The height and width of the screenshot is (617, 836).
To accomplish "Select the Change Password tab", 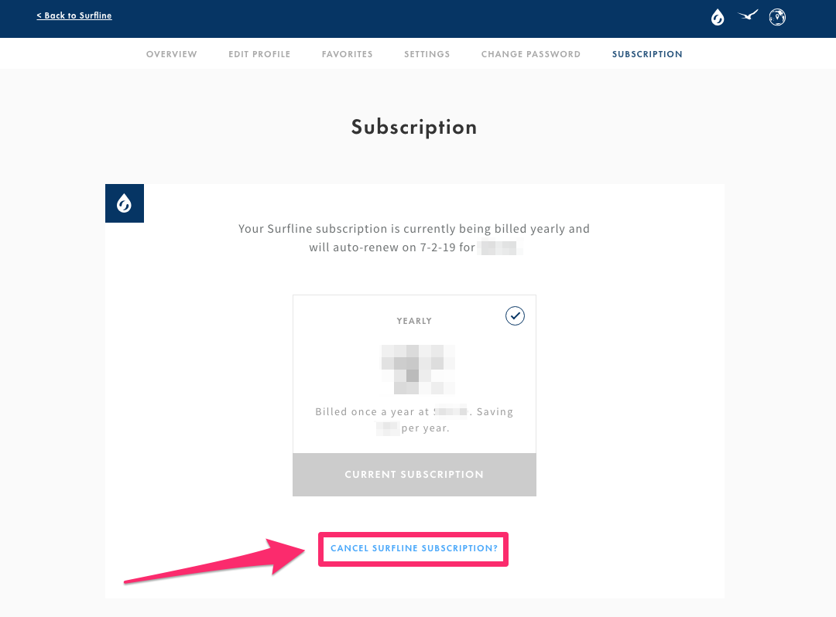I will pyautogui.click(x=531, y=54).
